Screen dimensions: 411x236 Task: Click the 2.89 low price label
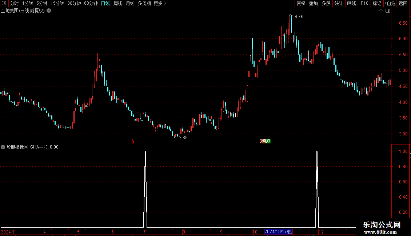tap(183, 138)
